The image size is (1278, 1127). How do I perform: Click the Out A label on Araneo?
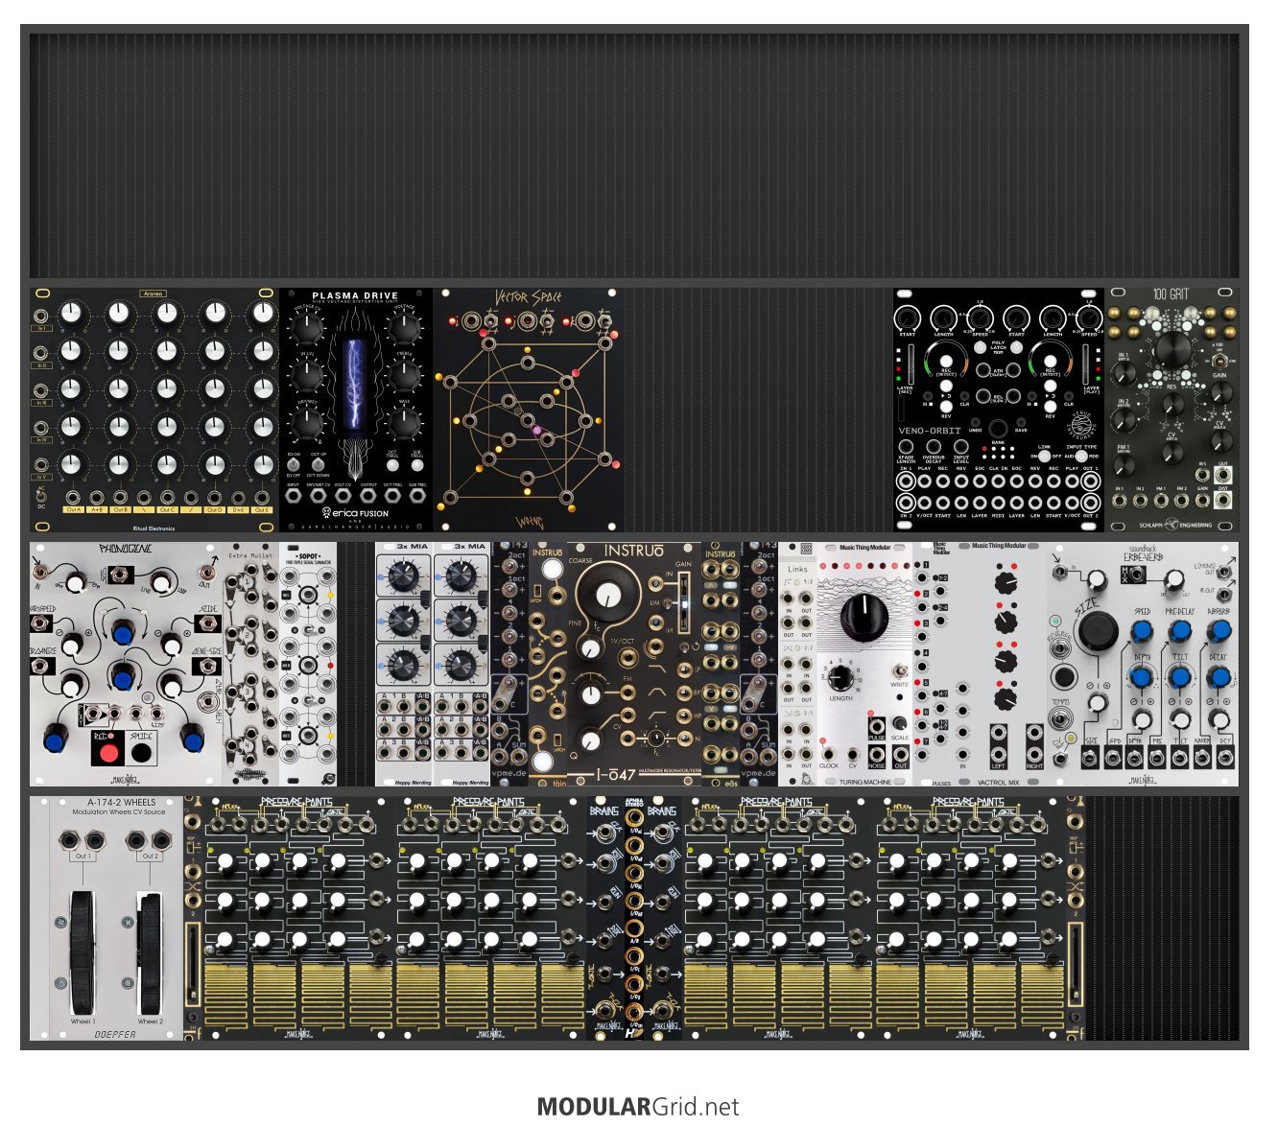pyautogui.click(x=74, y=510)
